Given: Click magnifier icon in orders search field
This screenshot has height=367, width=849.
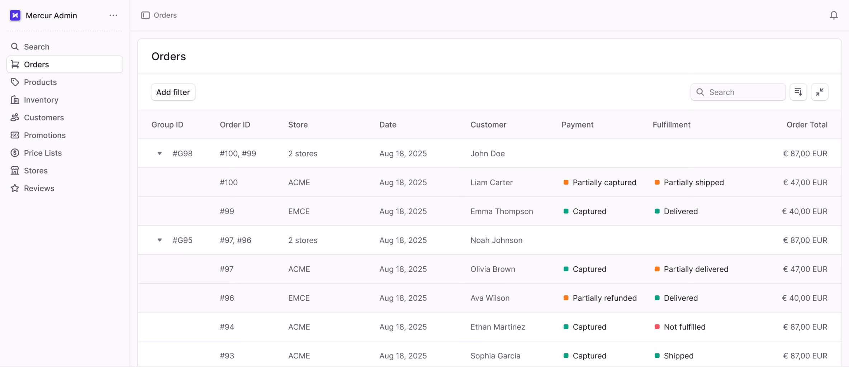Looking at the screenshot, I should (700, 92).
